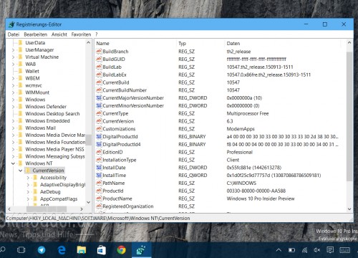
Task: Expand the Accessibility subkey node
Action: tap(28, 178)
